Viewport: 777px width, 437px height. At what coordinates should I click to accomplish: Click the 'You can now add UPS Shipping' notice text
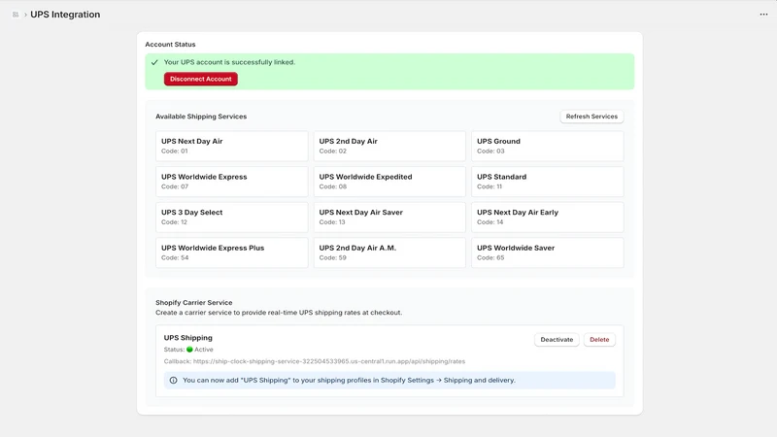(349, 381)
